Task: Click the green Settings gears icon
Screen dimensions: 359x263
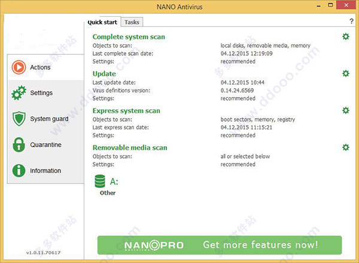Action: pos(19,93)
